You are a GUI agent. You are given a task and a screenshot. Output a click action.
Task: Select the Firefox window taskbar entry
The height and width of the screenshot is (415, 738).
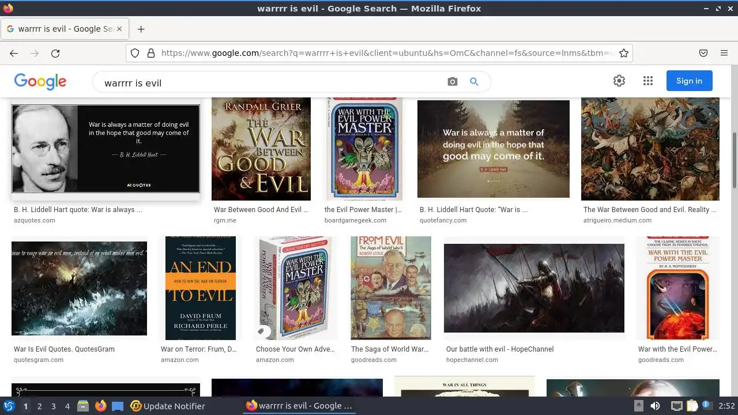click(299, 406)
